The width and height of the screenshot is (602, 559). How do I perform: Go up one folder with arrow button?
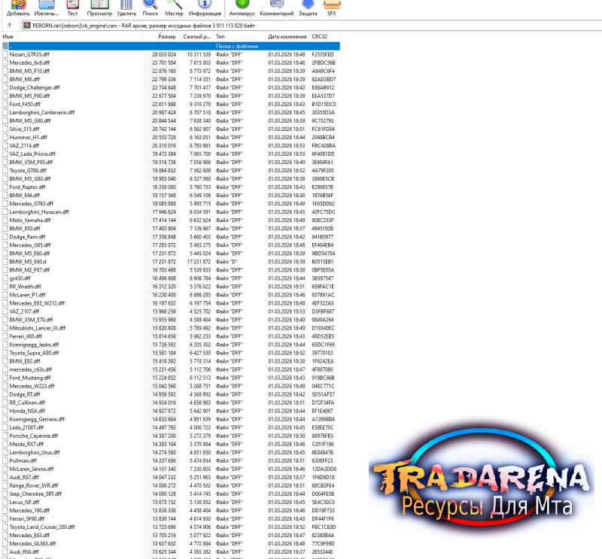click(x=10, y=26)
